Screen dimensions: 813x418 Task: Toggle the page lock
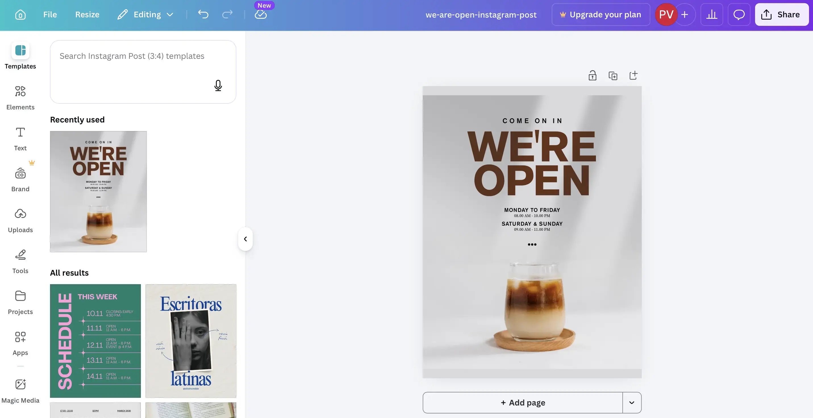[x=592, y=76]
